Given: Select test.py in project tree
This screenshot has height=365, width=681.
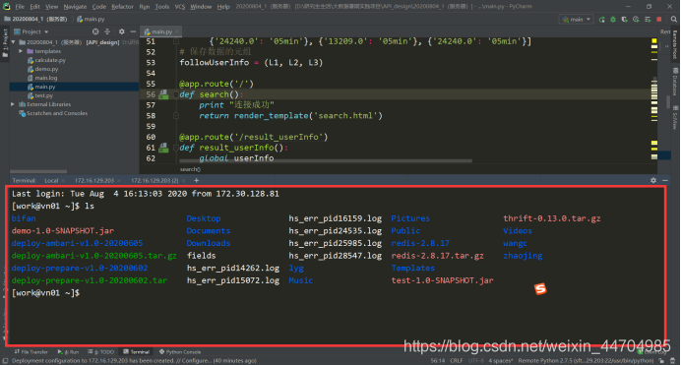Looking at the screenshot, I should [43, 95].
